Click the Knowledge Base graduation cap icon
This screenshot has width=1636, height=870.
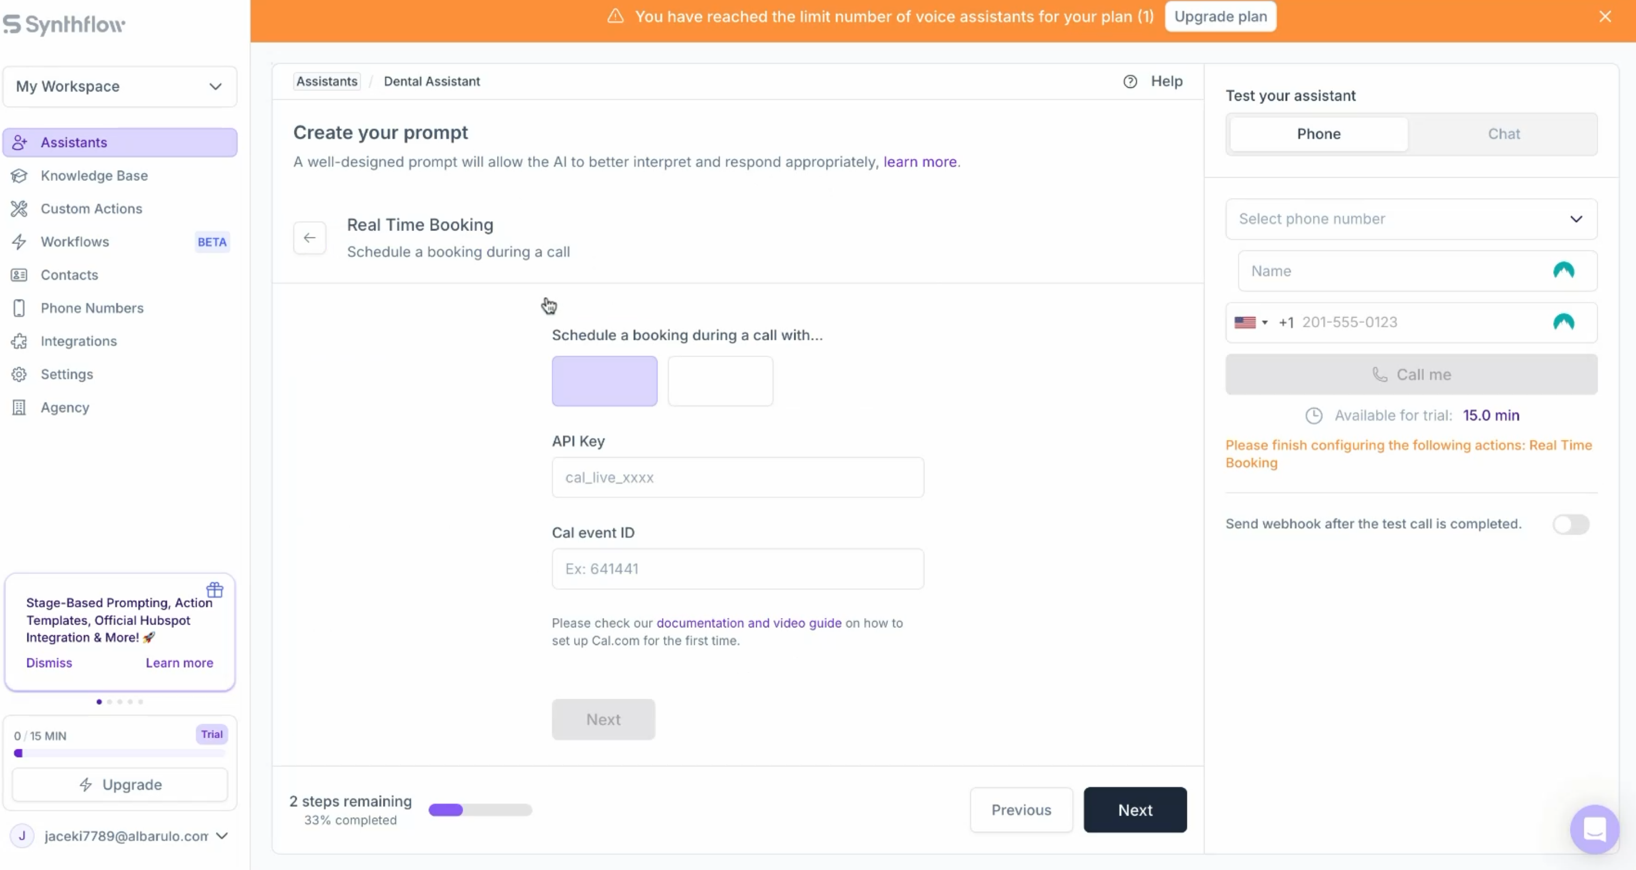pyautogui.click(x=19, y=176)
